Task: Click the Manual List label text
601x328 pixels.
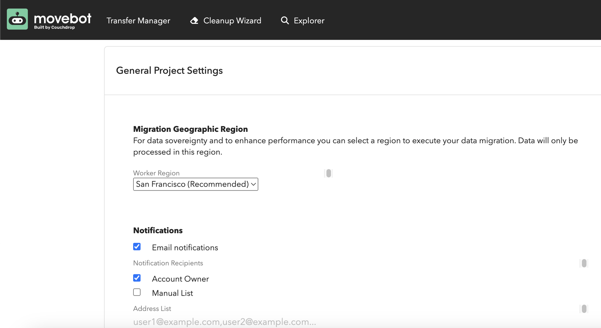Action: [x=172, y=293]
